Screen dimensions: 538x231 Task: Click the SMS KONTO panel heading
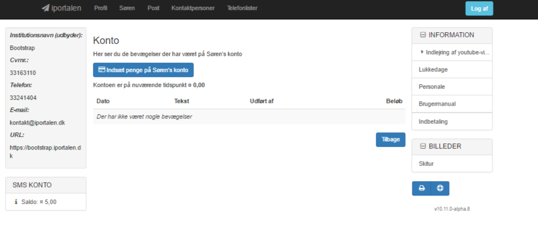32,185
